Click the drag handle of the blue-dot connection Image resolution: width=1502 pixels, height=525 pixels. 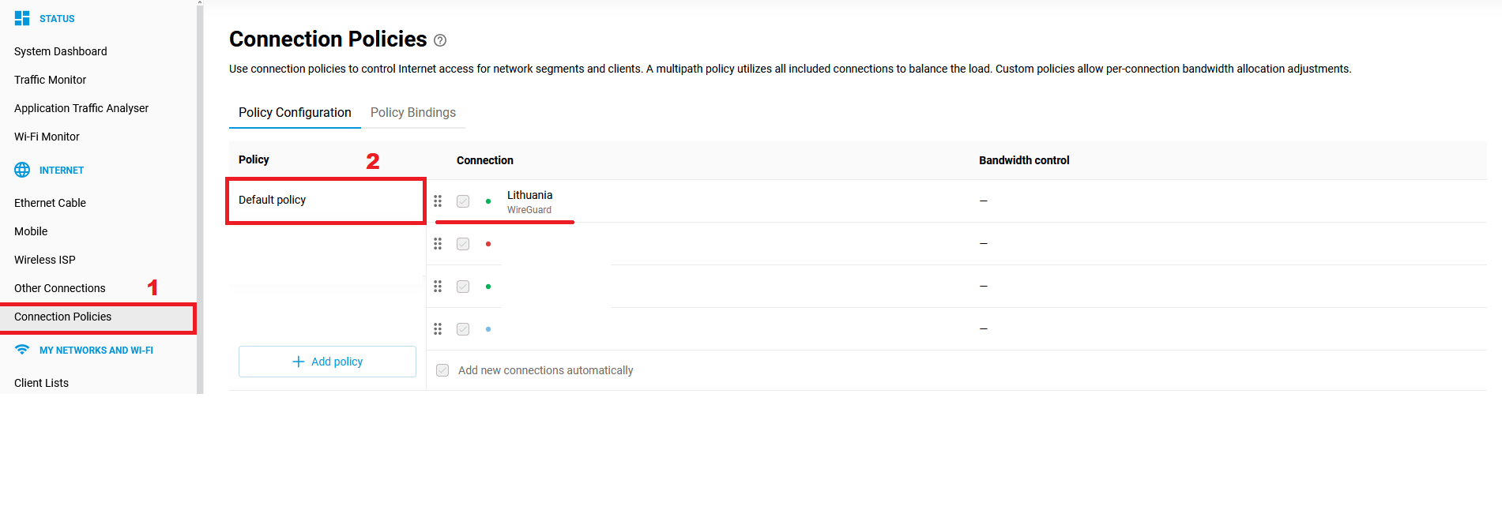click(x=438, y=329)
